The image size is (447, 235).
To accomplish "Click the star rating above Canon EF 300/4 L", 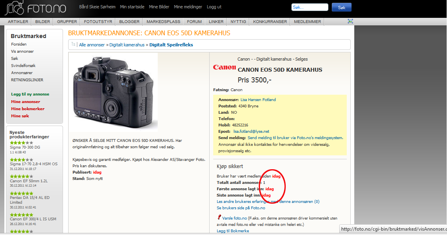I will (21, 215).
